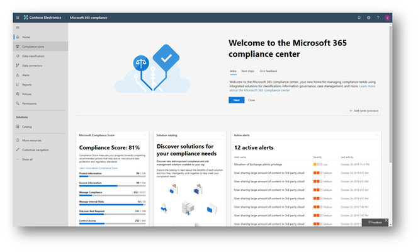
Task: Click the page vertical scrollbar
Action: 390,93
